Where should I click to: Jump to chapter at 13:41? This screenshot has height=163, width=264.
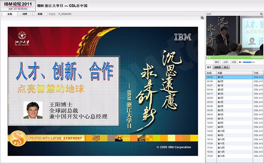point(235,127)
